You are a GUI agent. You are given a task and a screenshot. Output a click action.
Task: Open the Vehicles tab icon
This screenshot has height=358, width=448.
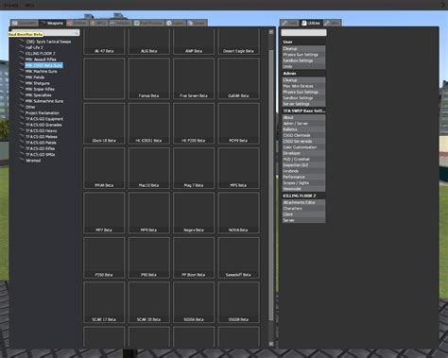point(112,24)
